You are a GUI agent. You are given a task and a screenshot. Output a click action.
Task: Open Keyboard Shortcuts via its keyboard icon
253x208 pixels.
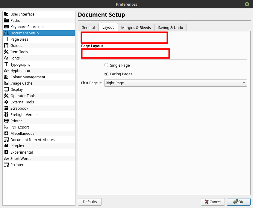tap(6, 27)
